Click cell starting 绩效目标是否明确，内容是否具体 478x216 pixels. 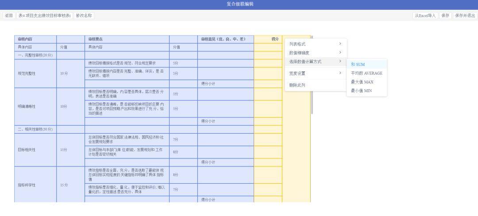tap(127, 94)
